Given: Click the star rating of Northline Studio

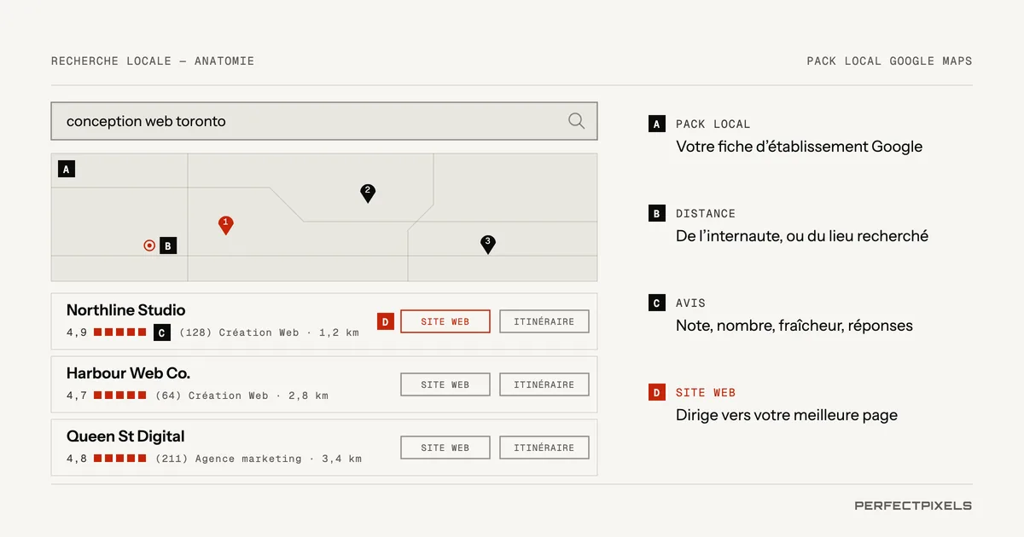Looking at the screenshot, I should [120, 332].
